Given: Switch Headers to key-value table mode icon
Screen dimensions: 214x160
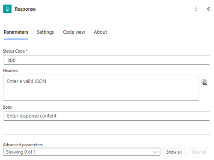Looking at the screenshot, I should [x=204, y=82].
